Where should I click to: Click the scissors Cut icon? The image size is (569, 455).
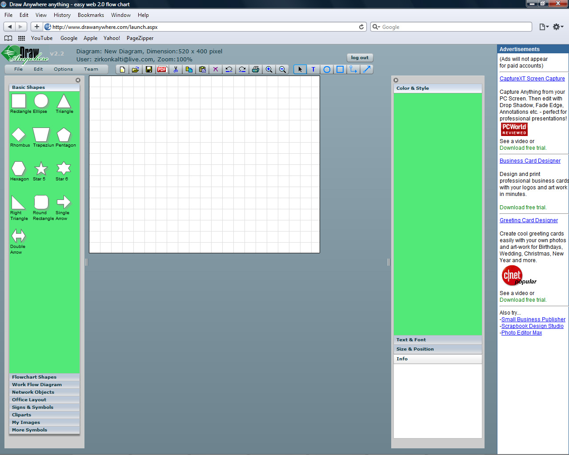pyautogui.click(x=176, y=69)
